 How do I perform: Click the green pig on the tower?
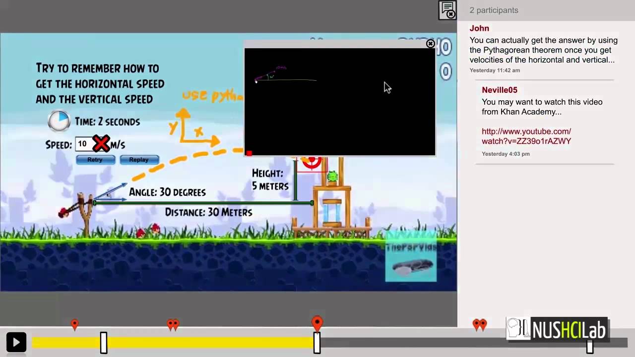click(x=332, y=176)
